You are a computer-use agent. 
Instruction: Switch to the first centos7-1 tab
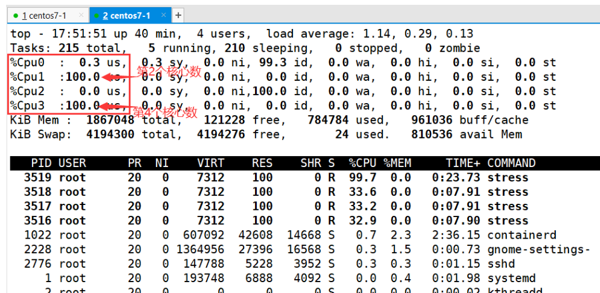[x=48, y=15]
